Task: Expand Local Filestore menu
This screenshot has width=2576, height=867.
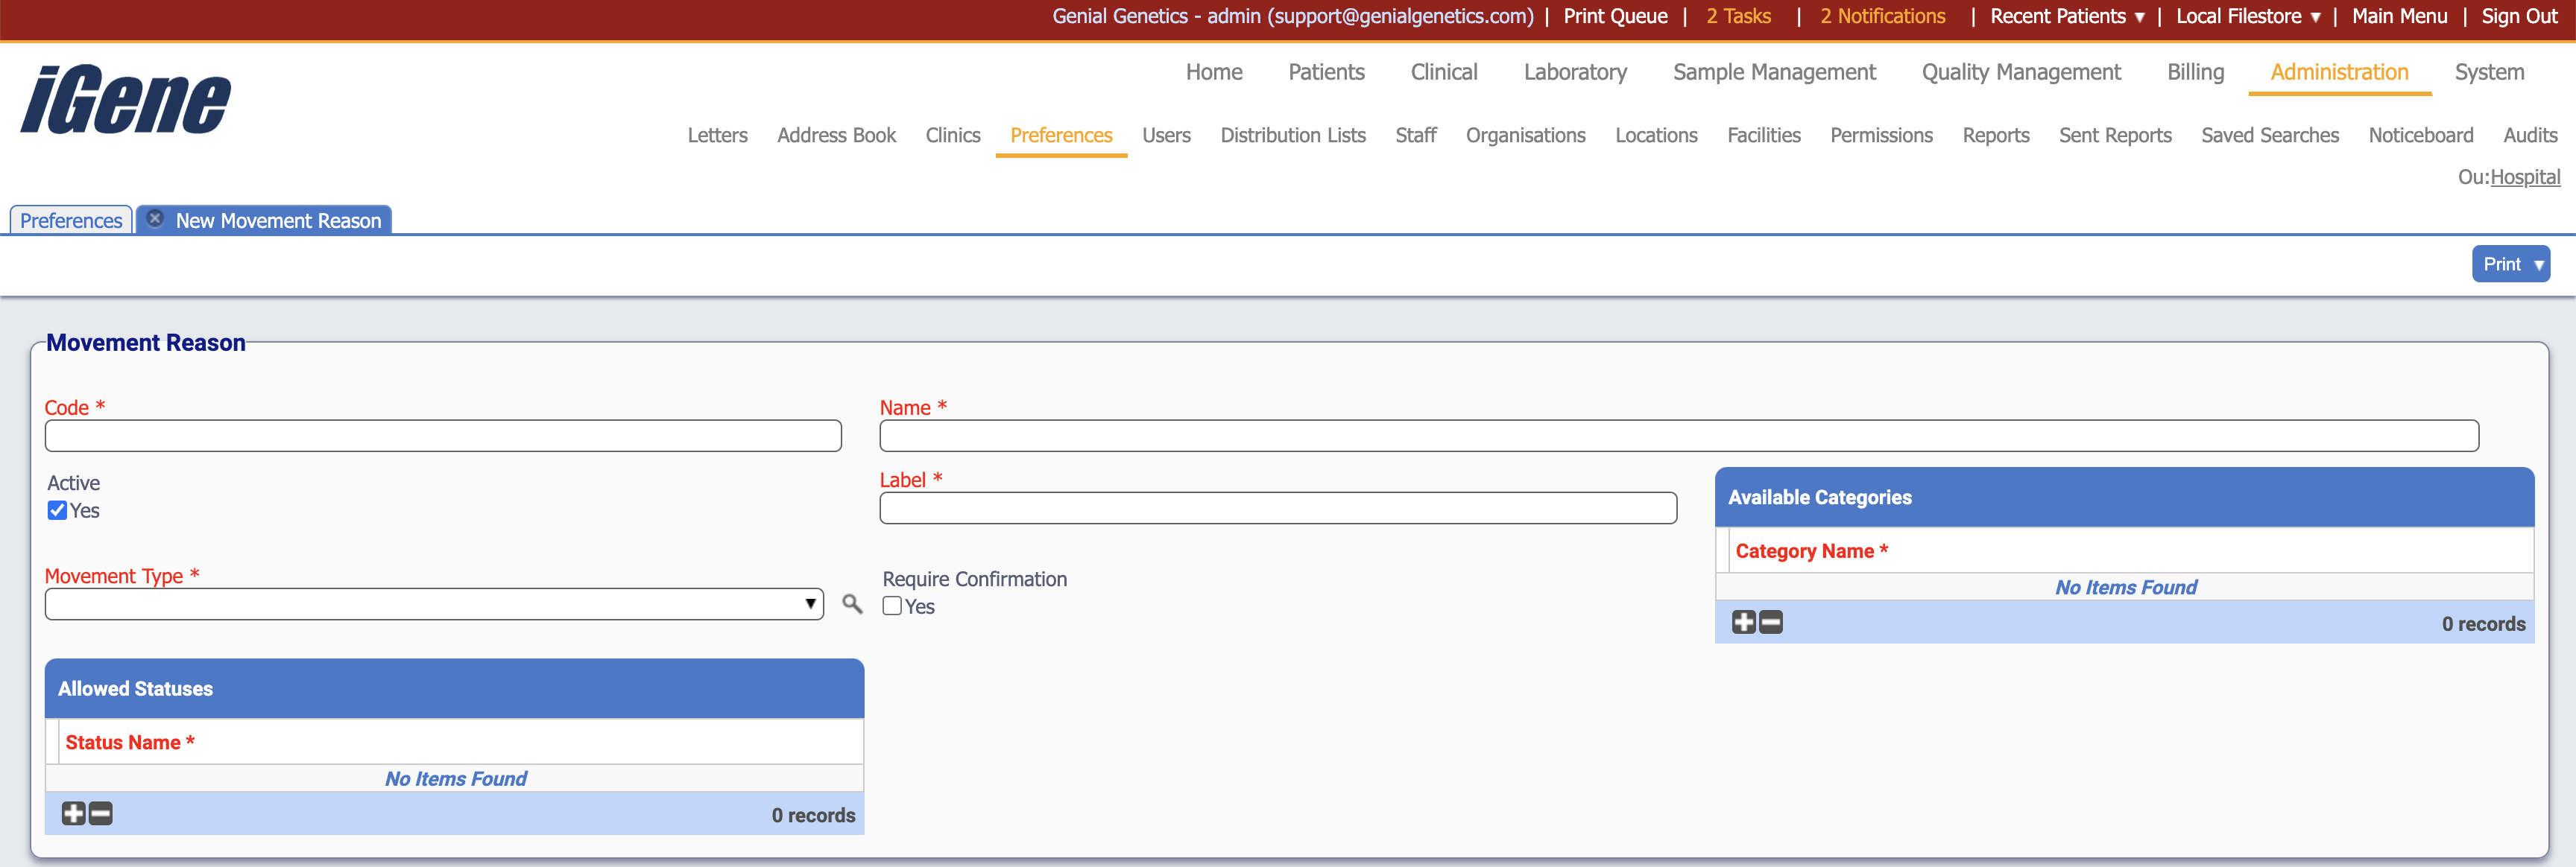Action: click(2247, 16)
